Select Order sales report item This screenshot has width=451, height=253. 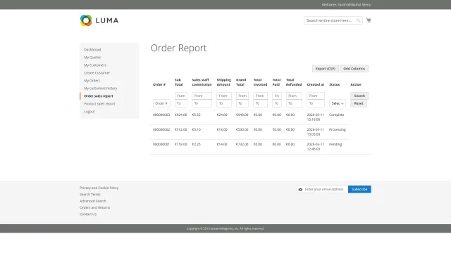99,96
